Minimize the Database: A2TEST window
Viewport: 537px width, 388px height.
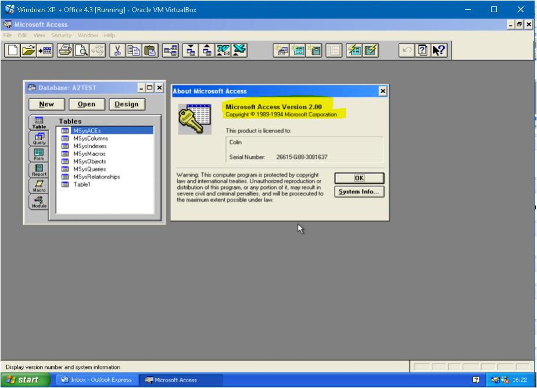[x=141, y=88]
